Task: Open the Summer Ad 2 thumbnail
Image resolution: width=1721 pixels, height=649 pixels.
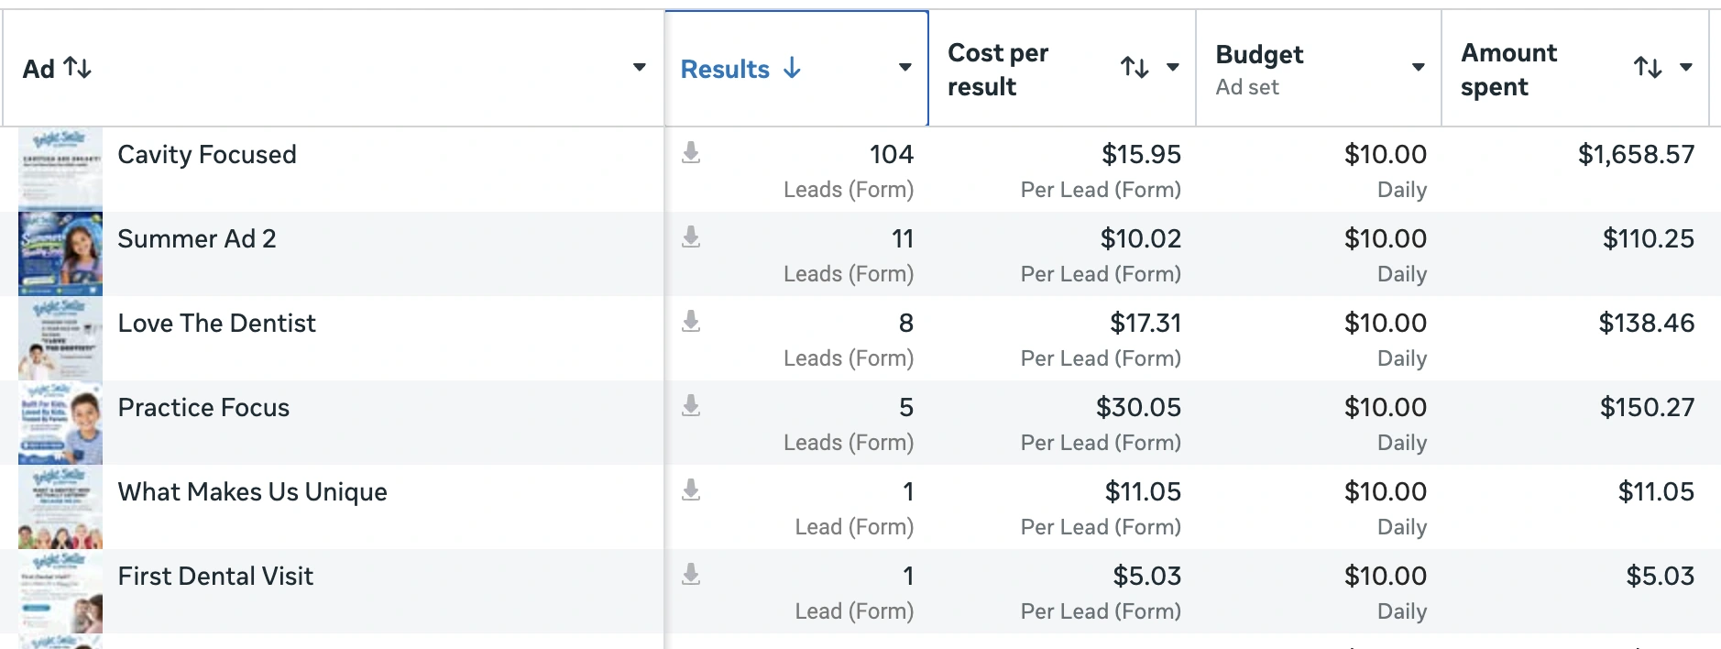Action: pos(60,253)
